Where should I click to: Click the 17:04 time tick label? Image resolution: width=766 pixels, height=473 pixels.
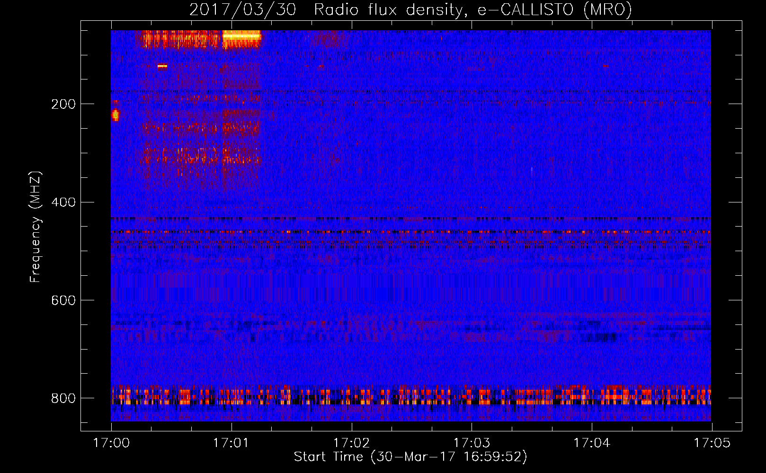592,443
